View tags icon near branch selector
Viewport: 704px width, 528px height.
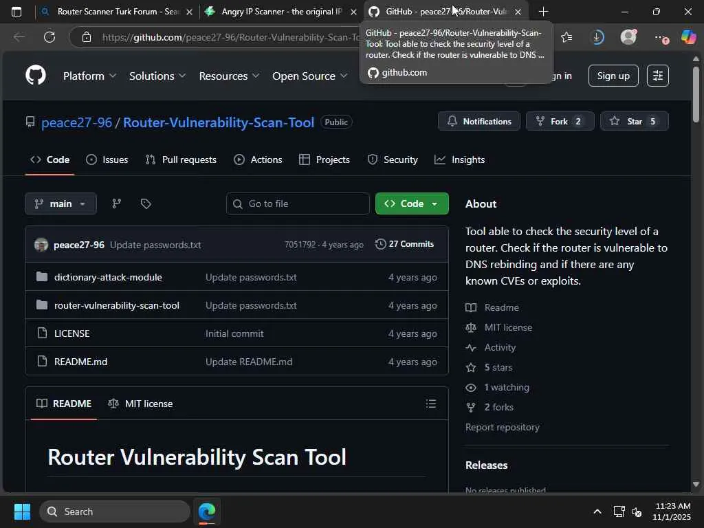(x=146, y=203)
